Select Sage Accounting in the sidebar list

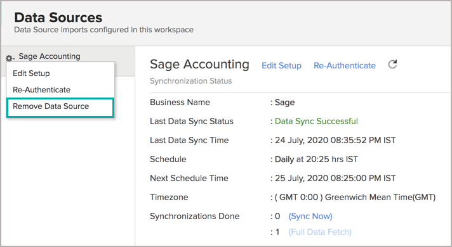tap(50, 56)
